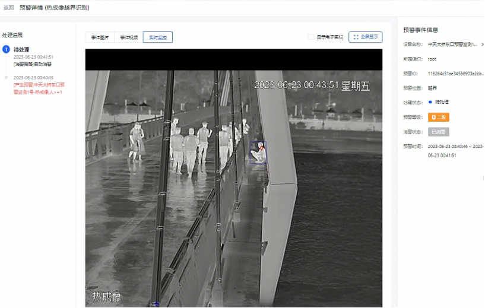The image size is (485, 308).
Task: Click the grey timeline dot at 00:40:45
Action: coord(6,77)
